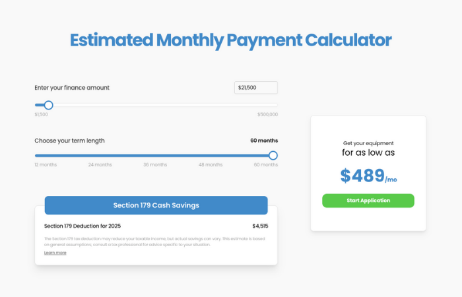Select the 36 months term mark
Screen dimensions: 462x297
155,165
